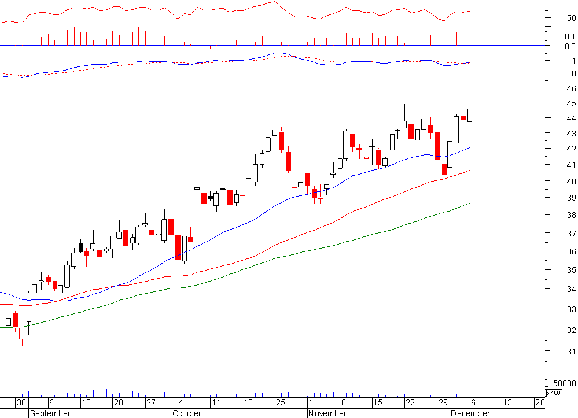Click the December month label
The width and height of the screenshot is (578, 418).
click(470, 413)
